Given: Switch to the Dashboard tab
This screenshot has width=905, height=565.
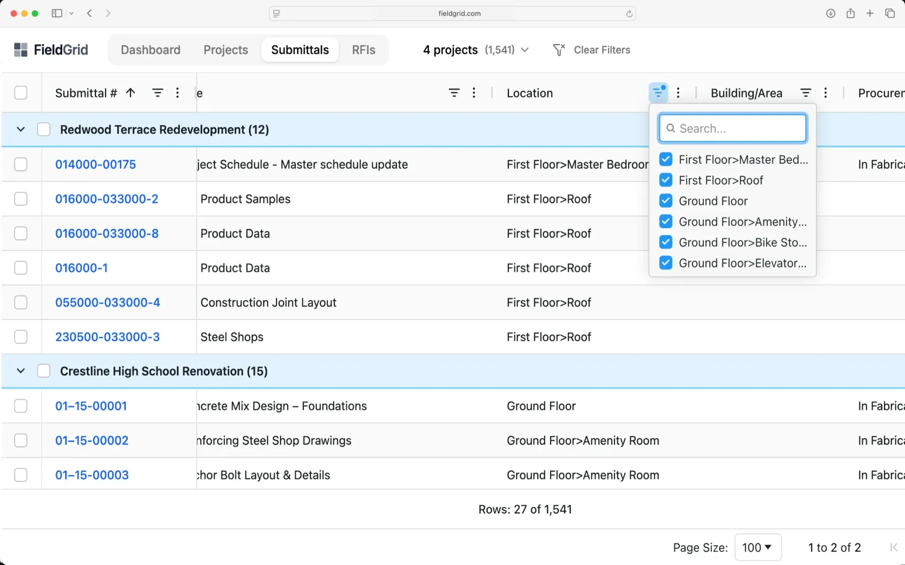Looking at the screenshot, I should tap(150, 49).
